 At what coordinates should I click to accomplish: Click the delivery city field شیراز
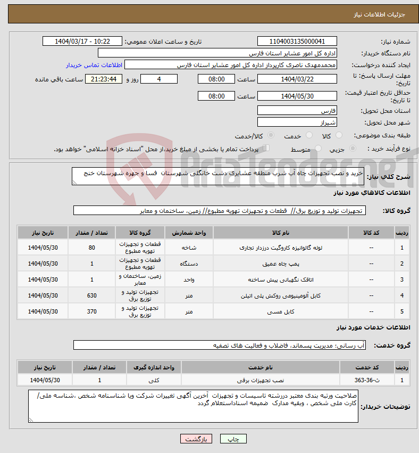(x=297, y=122)
